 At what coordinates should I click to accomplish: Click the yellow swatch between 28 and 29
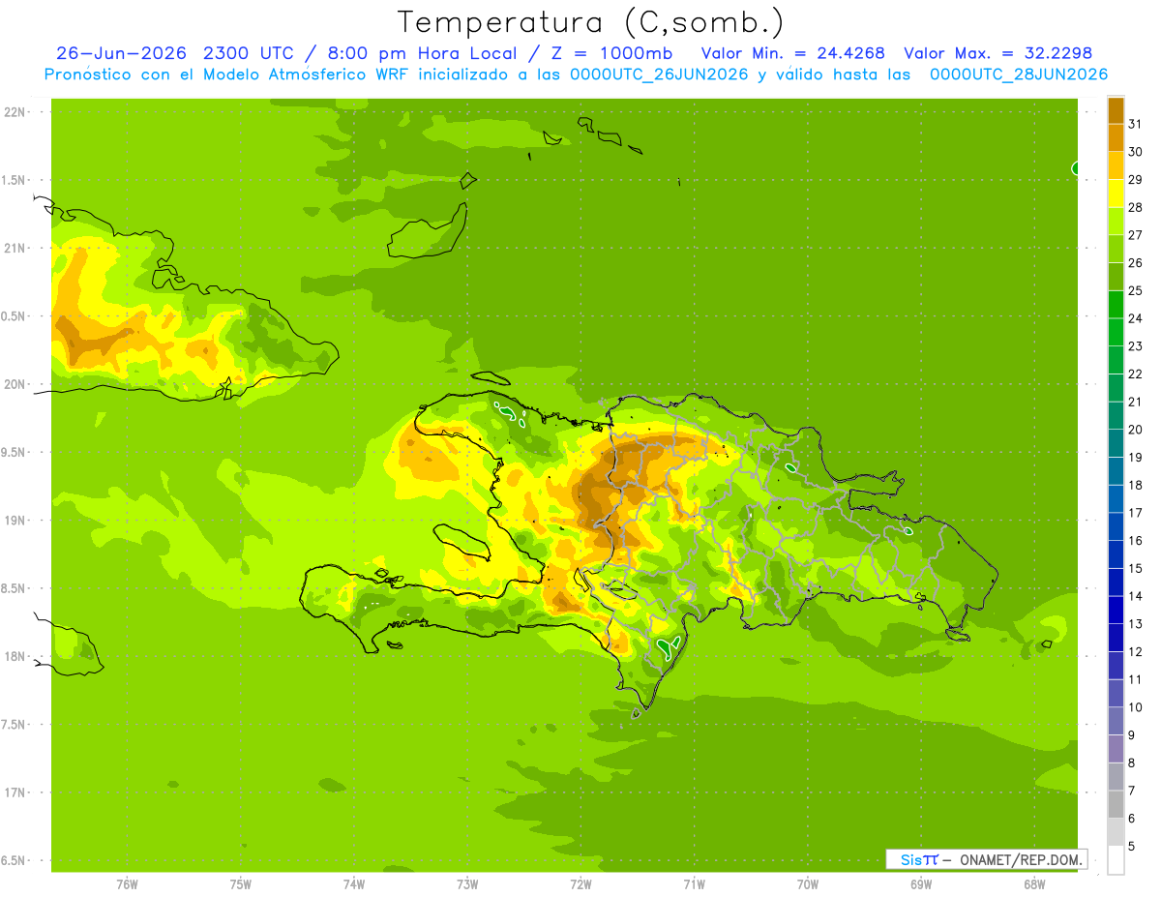pyautogui.click(x=1116, y=194)
